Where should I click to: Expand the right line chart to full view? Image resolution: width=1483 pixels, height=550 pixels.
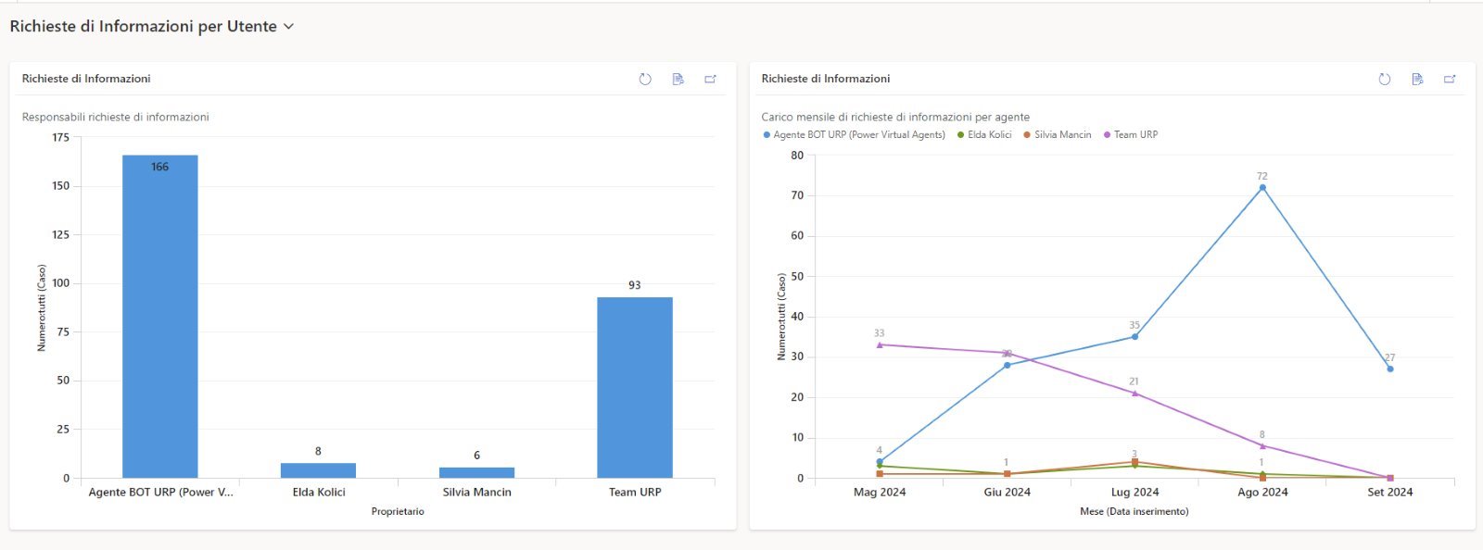tap(1450, 80)
